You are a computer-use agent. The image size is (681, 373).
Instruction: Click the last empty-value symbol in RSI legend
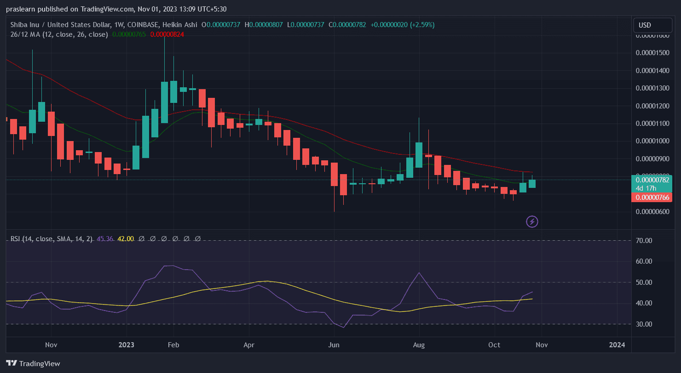pos(198,239)
